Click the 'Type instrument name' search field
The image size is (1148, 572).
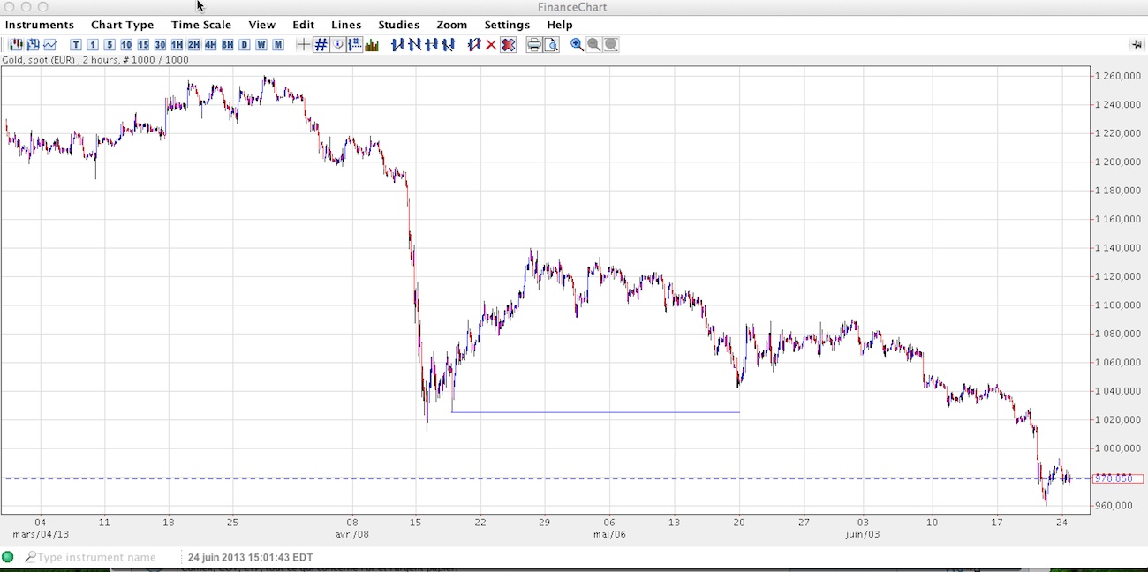[x=97, y=557]
